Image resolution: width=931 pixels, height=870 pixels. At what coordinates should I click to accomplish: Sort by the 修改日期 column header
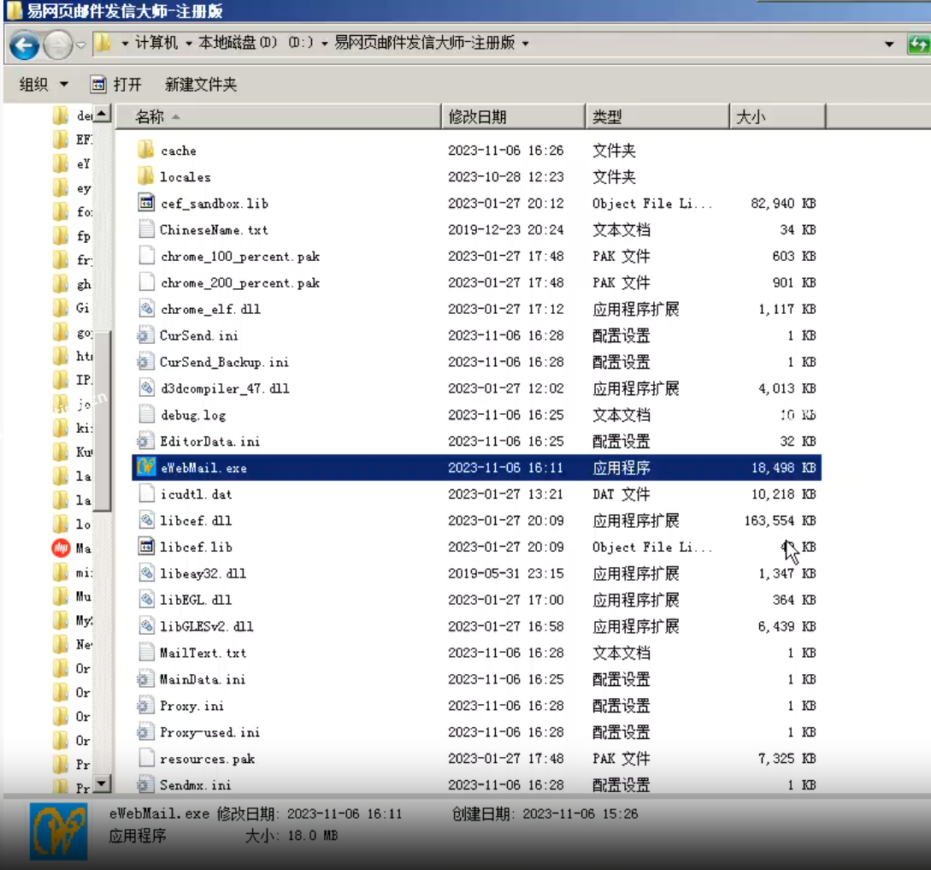tap(513, 116)
